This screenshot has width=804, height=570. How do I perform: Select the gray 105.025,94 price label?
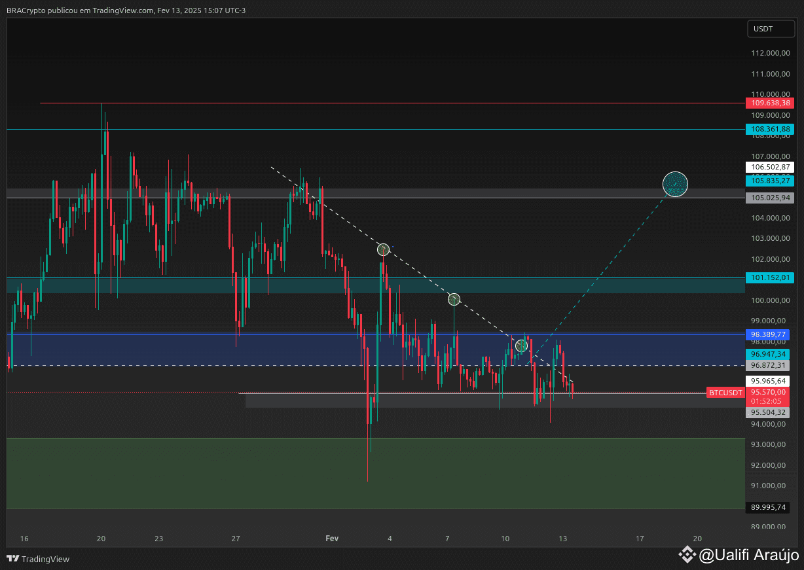(770, 198)
